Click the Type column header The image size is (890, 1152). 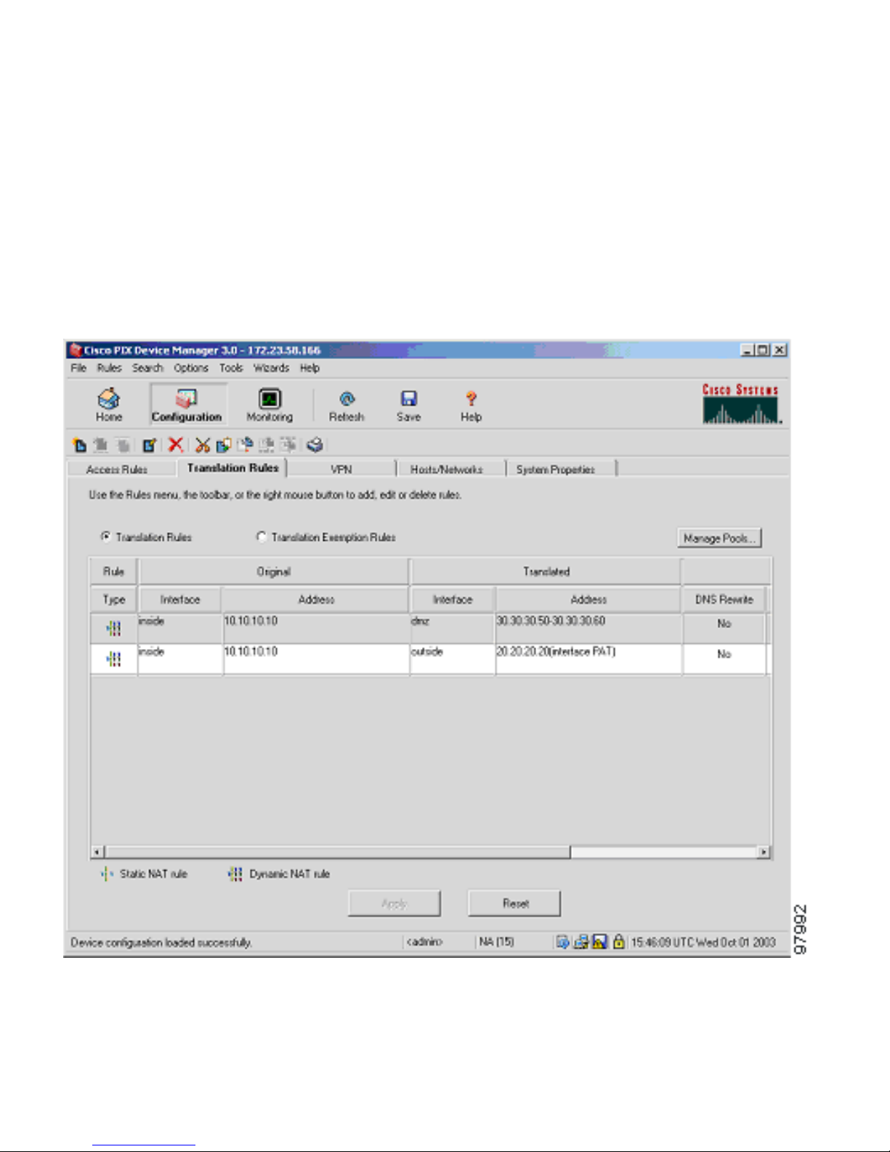[x=114, y=600]
